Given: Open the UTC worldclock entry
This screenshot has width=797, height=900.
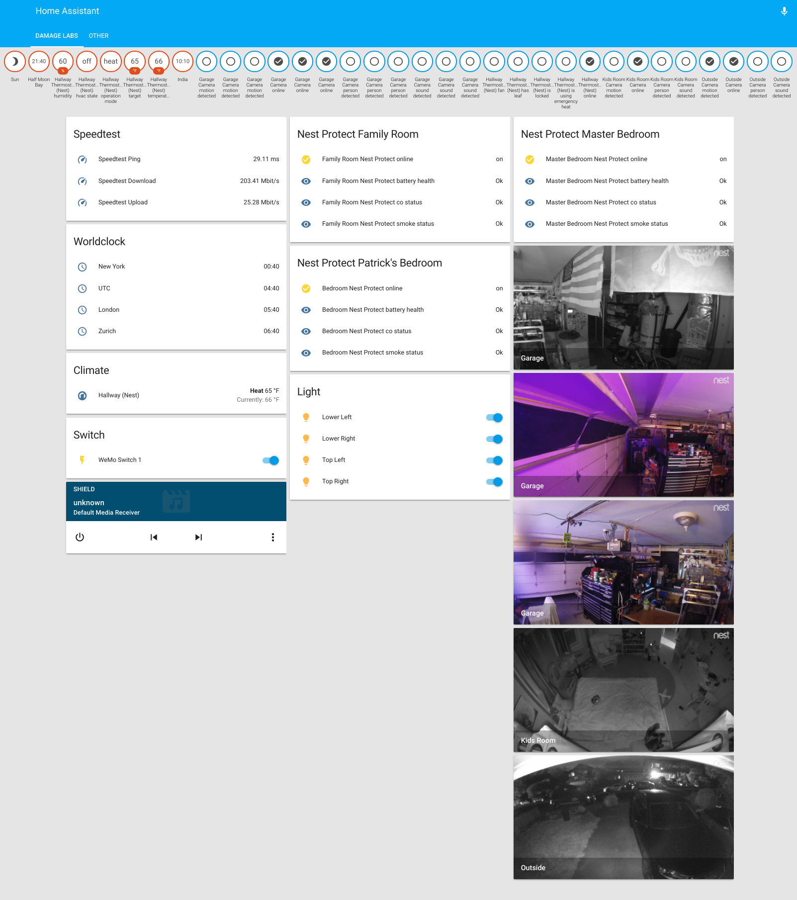Looking at the screenshot, I should 176,288.
